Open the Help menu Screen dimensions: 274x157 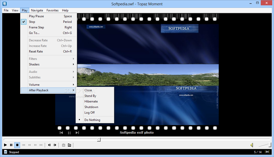point(65,10)
